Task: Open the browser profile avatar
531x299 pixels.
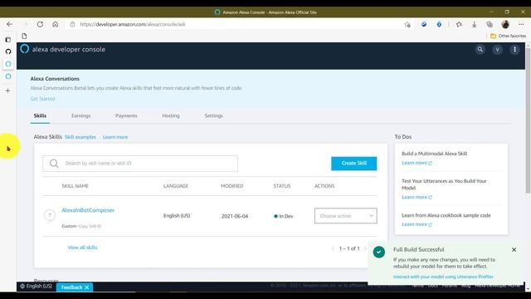Action: coord(505,24)
